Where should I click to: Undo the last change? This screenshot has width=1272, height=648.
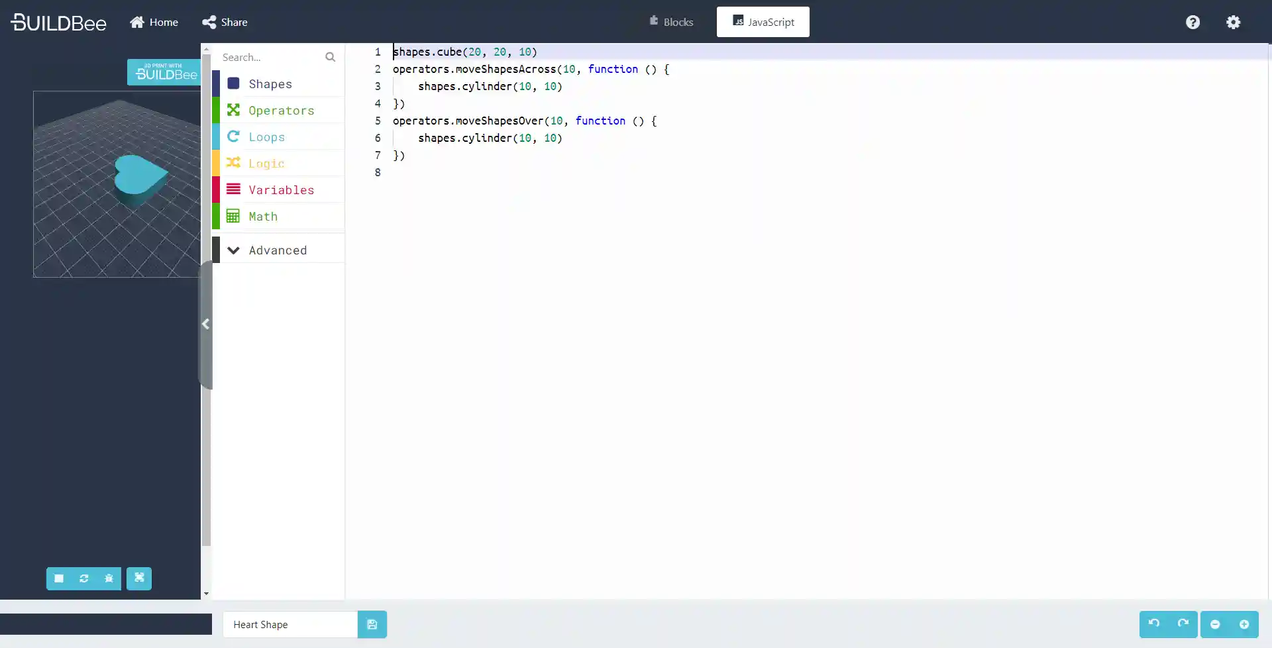[1153, 624]
